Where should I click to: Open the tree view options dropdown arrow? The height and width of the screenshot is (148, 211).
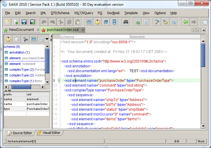[47, 39]
